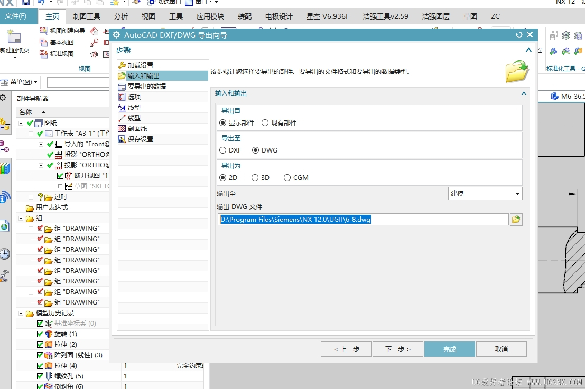Select the 2D export option
Screen dimensions: 585x389
222,178
